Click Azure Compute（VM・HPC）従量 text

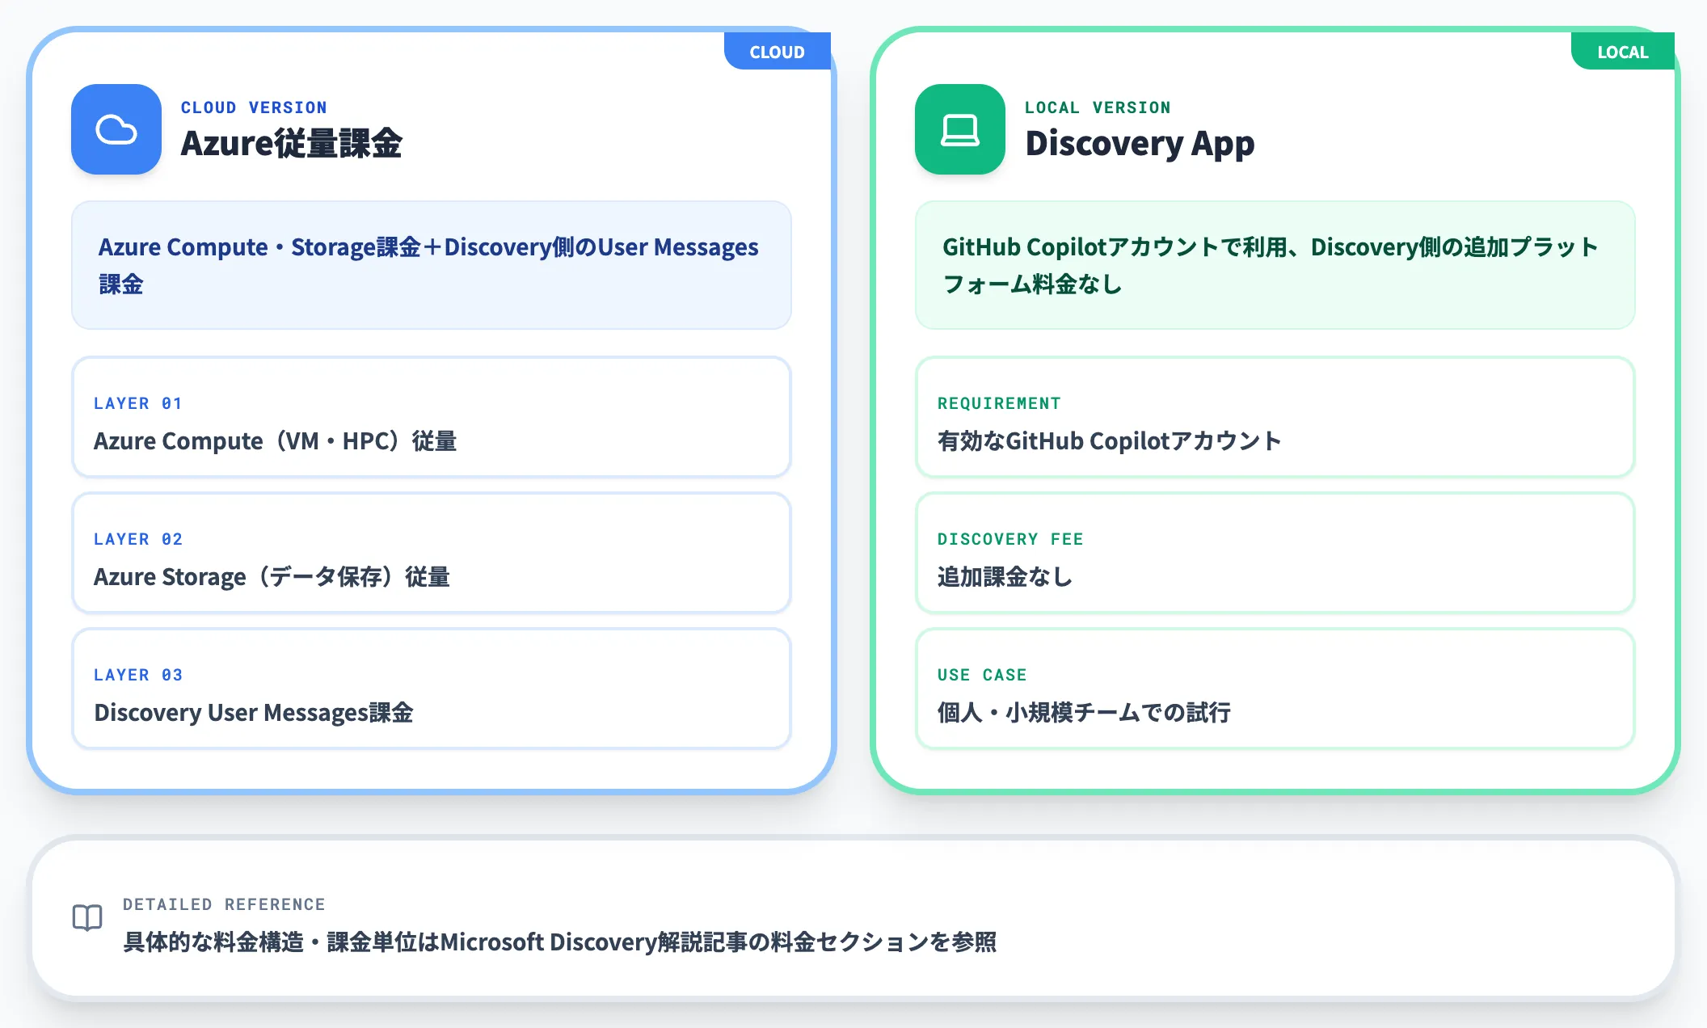[276, 441]
